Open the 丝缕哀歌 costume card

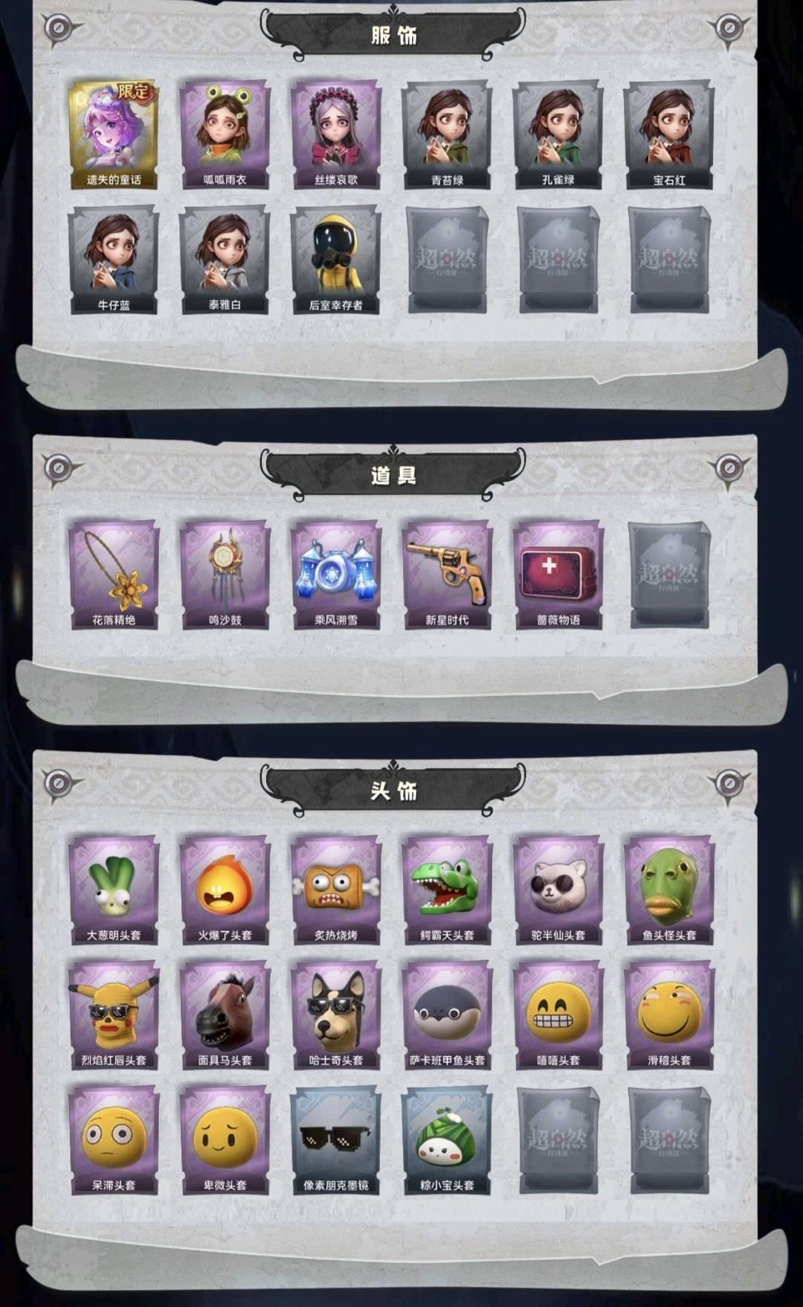click(x=336, y=135)
